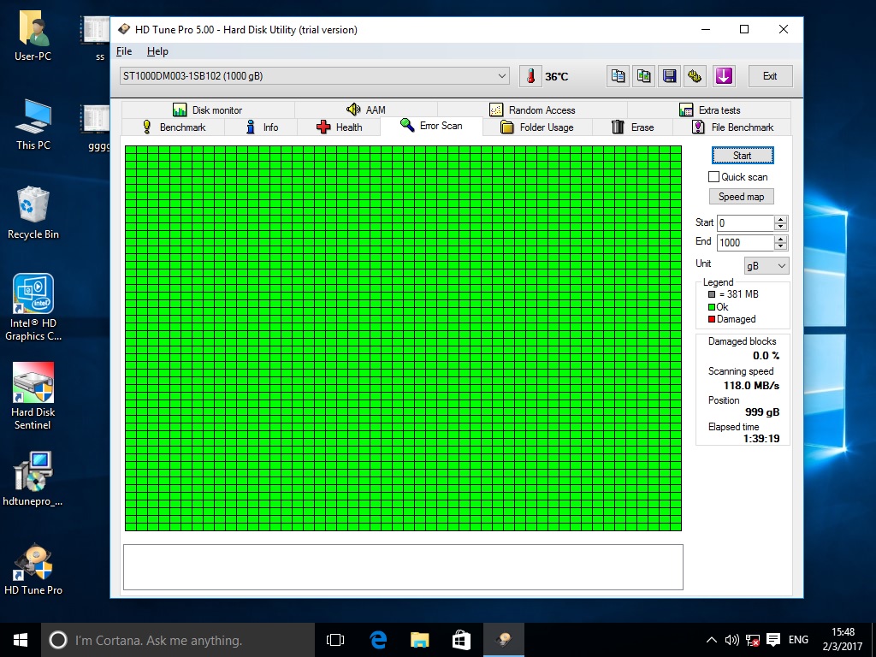Open the Help menu

[157, 51]
